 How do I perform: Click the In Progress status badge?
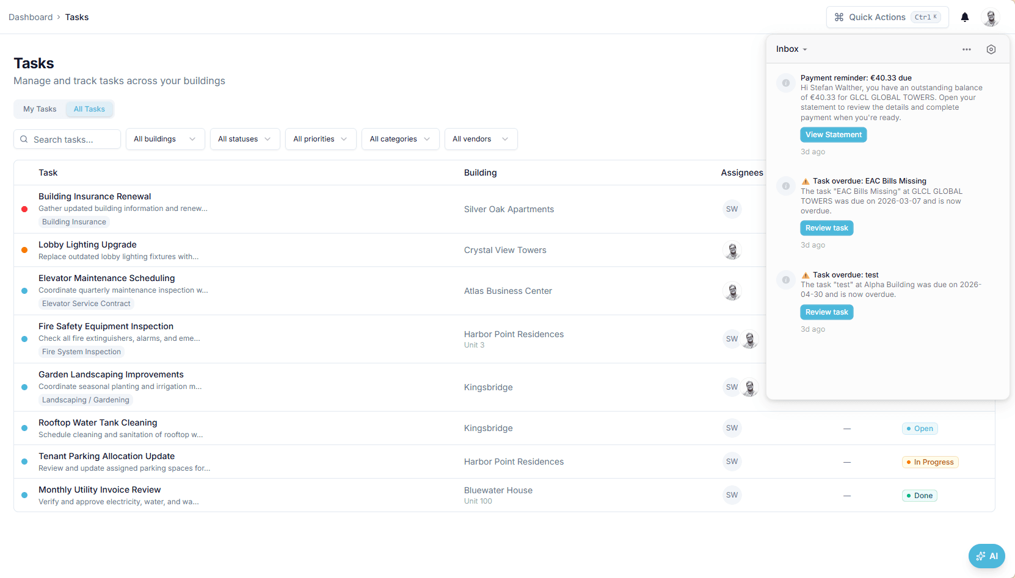(930, 462)
